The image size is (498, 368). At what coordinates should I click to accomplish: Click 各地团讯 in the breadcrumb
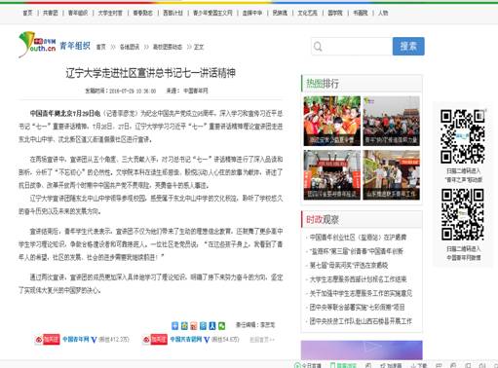pos(130,47)
